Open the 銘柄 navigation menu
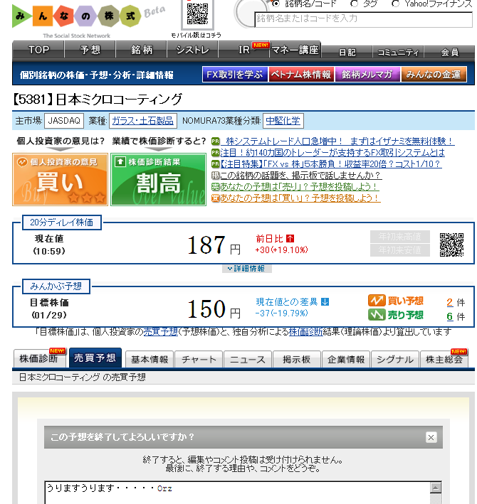This screenshot has height=504, width=477. pos(141,50)
